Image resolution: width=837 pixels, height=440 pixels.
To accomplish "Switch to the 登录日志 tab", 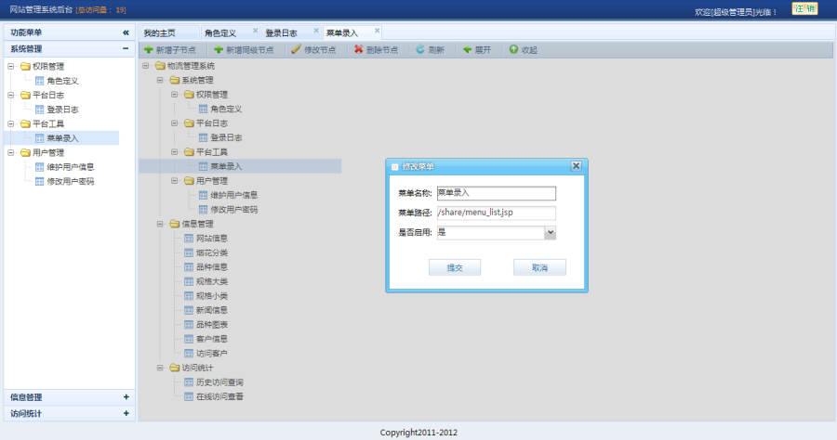I will [281, 33].
